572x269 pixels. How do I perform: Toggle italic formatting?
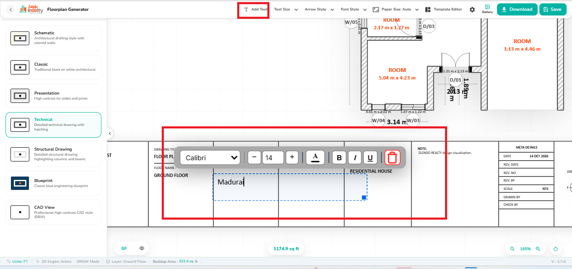[x=355, y=158]
